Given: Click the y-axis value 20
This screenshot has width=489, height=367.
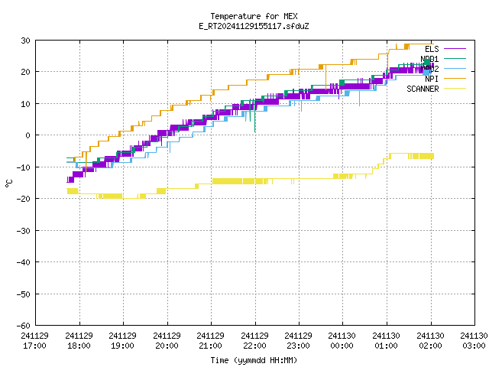Looking at the screenshot, I should [25, 72].
